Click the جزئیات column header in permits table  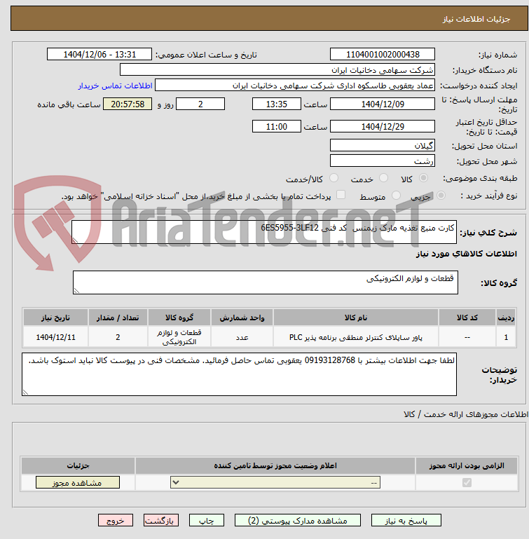78,466
